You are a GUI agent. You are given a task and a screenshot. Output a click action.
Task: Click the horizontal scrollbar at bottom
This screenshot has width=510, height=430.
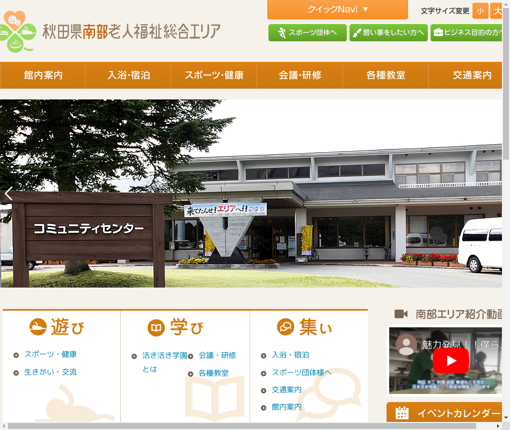click(242, 426)
